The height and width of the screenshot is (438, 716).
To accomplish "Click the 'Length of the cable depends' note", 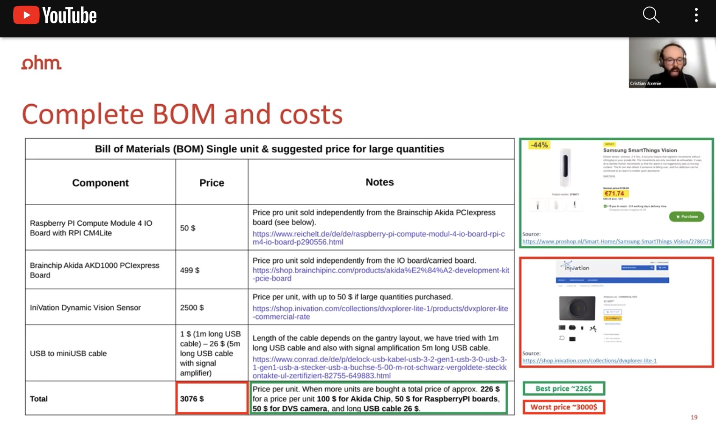I will (x=375, y=343).
